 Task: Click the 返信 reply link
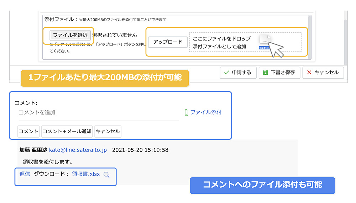point(25,174)
